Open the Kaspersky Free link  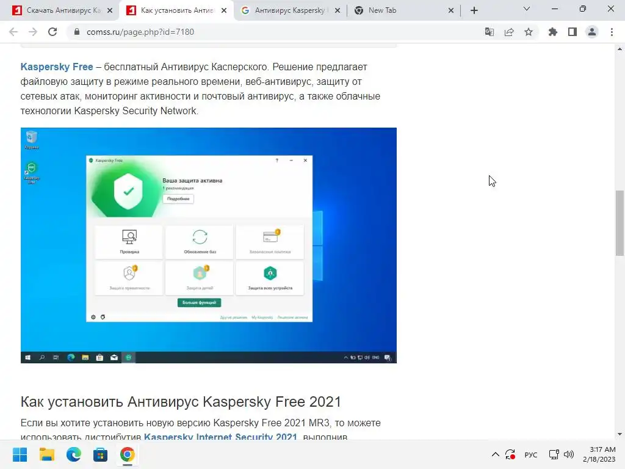click(57, 67)
